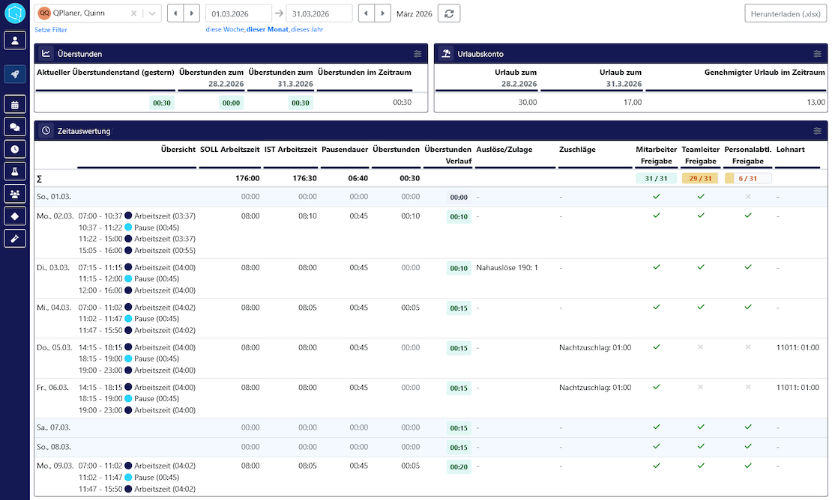Click the start date field 01.03.2026
The width and height of the screenshot is (832, 500).
(238, 13)
